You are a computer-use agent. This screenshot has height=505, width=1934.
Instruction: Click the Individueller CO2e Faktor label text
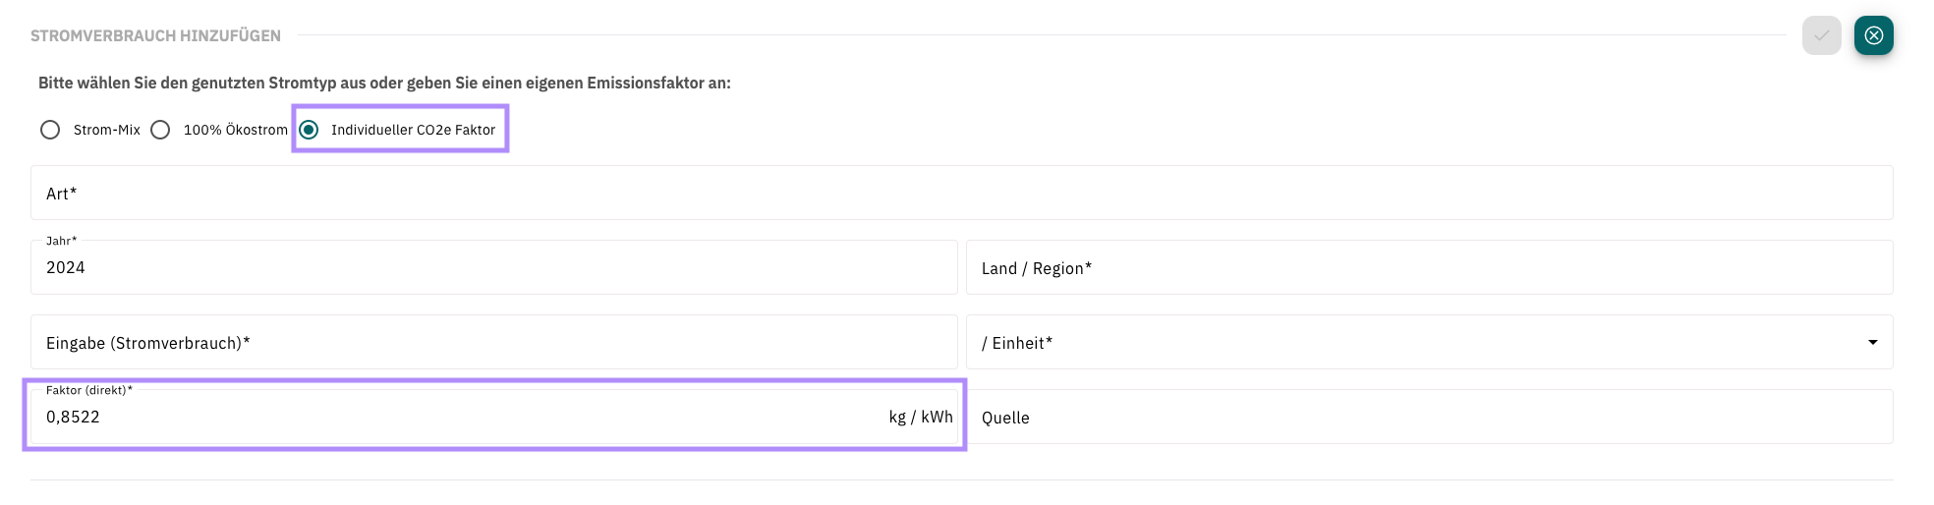point(413,130)
